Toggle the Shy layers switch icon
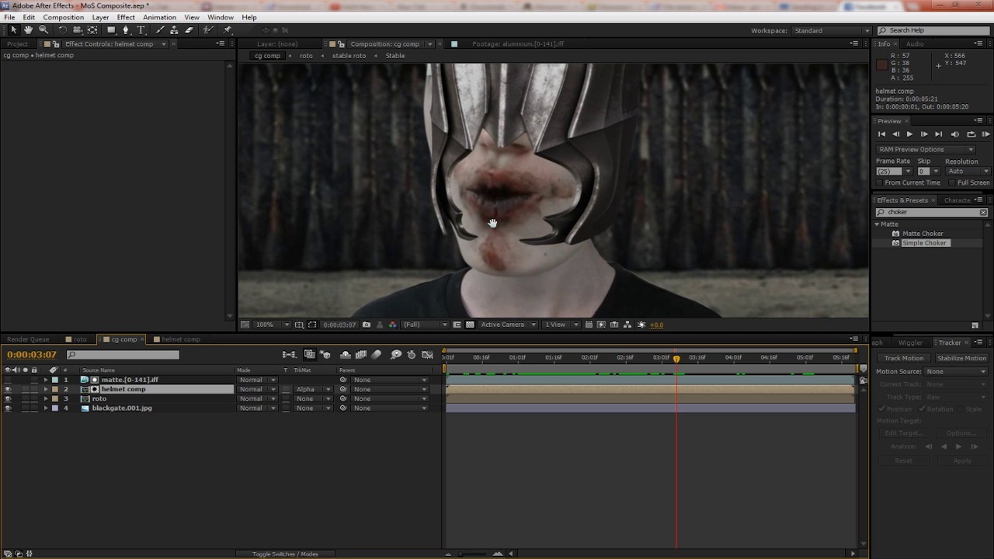The width and height of the screenshot is (994, 559). (346, 355)
